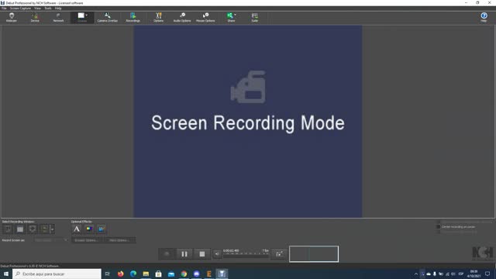Open Mouse Options
The width and height of the screenshot is (496, 279).
point(205,17)
